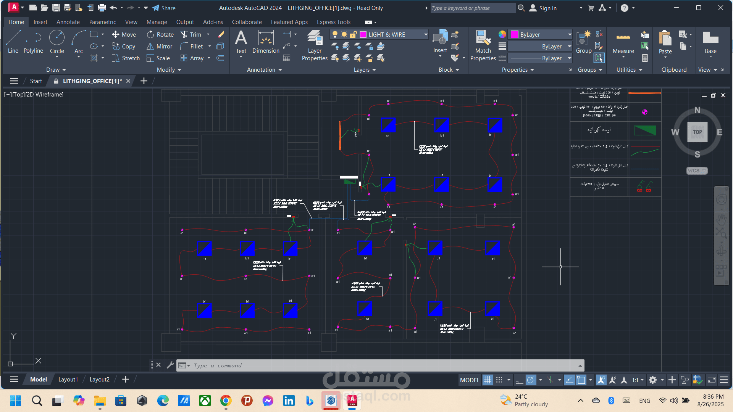Open the 1:1 annotation scale dropdown

638,380
